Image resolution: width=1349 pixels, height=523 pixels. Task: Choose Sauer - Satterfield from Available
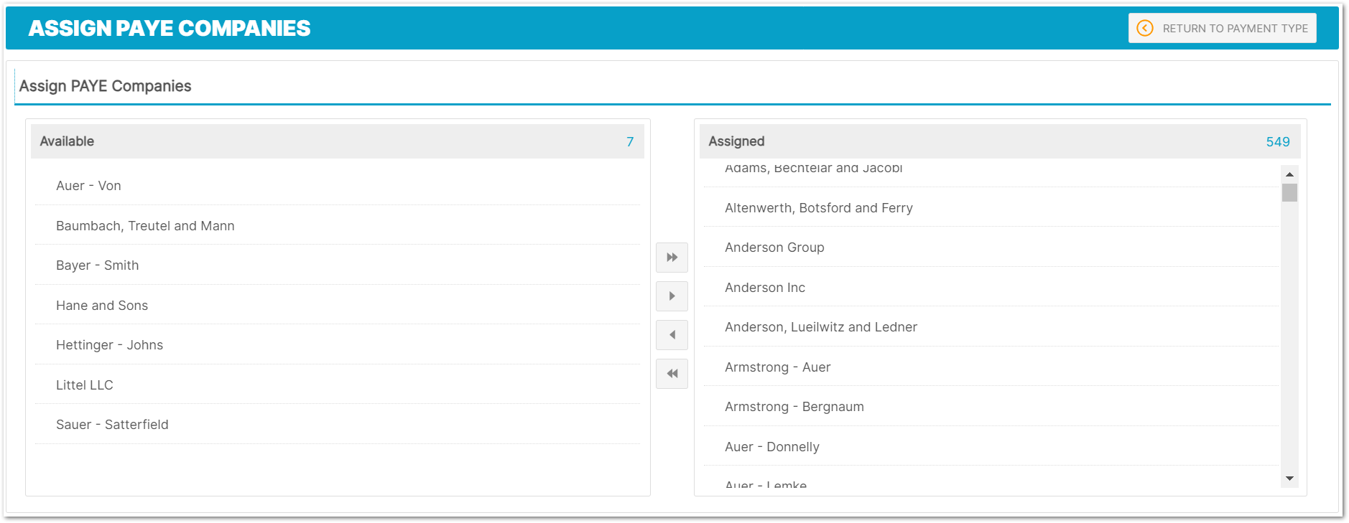tap(112, 425)
